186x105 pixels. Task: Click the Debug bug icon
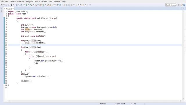coord(22,5)
